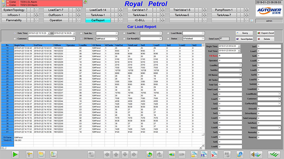Viewport: 284px width, 159px height.
Task: Click the speaker alarm sound icon
Action: point(256,155)
